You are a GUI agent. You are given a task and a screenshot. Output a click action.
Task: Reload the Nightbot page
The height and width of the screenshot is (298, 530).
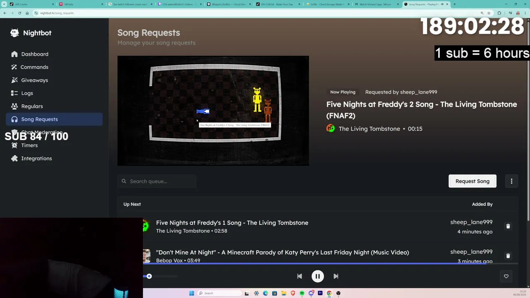(x=19, y=13)
